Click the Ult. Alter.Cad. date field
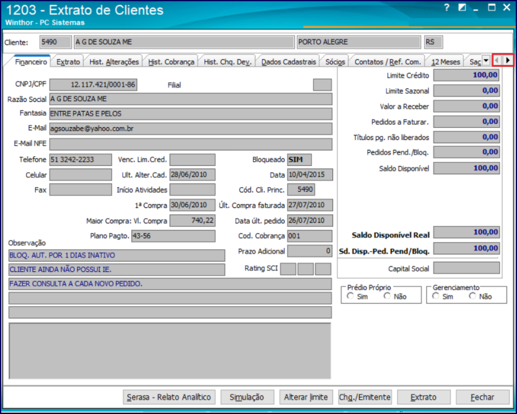Image resolution: width=517 pixels, height=414 pixels. 192,175
